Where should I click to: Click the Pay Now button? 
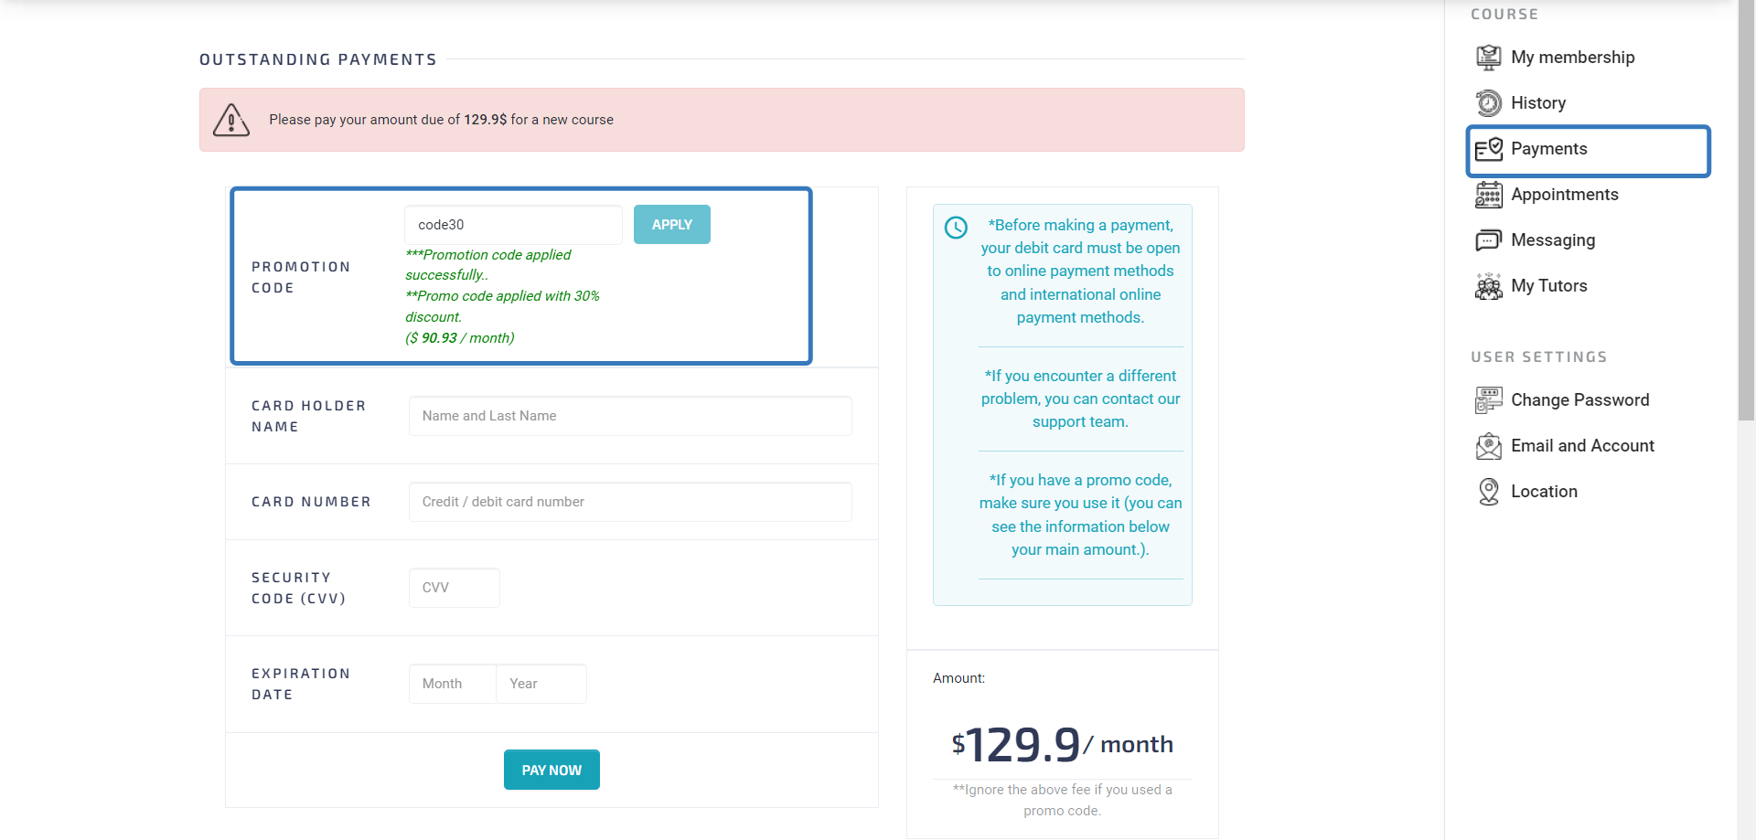click(x=551, y=770)
